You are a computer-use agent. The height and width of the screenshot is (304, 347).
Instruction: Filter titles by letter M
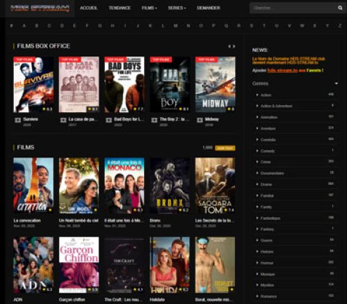(176, 26)
